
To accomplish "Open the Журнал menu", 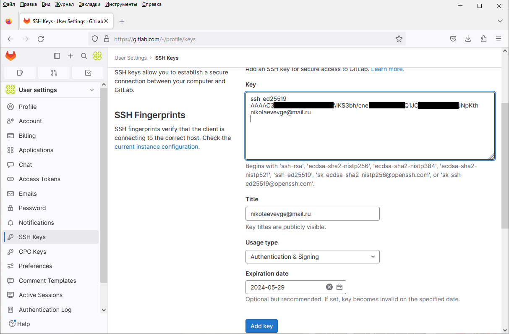I will coord(65,4).
